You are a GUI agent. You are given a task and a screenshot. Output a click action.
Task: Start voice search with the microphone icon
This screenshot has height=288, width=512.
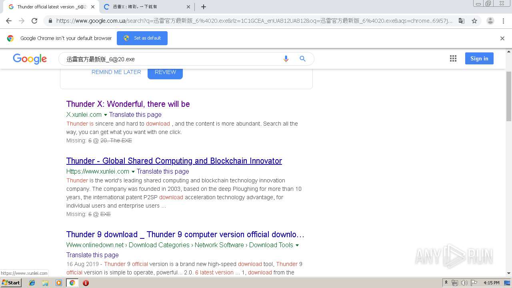[x=286, y=59]
